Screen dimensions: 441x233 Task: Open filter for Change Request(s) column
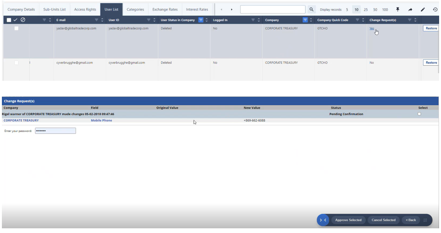coord(409,20)
